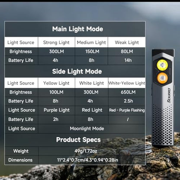Click "Battery Life" label in the 14h row
This screenshot has height=180, width=180.
pos(21,60)
